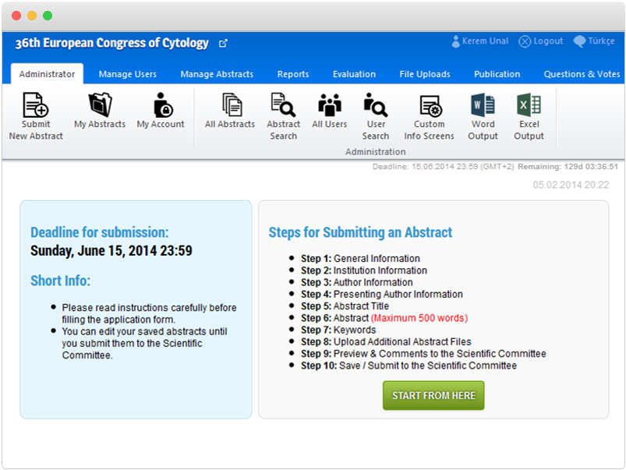Select the Questions & Votes tab
Image resolution: width=626 pixels, height=470 pixels.
tap(582, 74)
